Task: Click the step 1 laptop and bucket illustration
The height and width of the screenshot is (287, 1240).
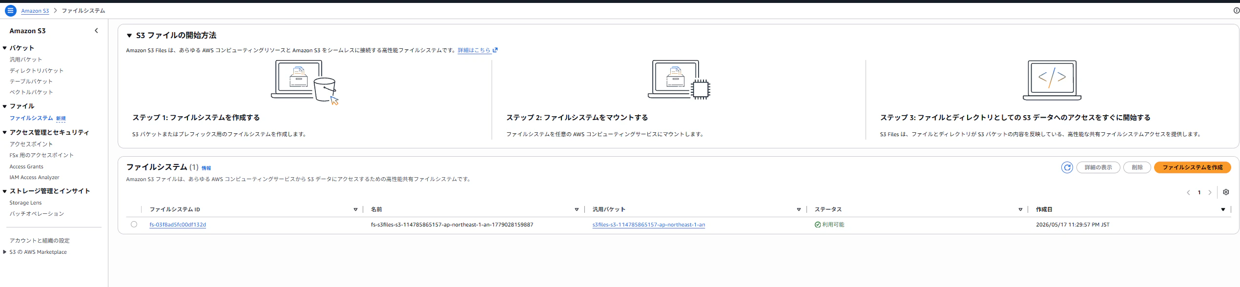Action: 305,82
